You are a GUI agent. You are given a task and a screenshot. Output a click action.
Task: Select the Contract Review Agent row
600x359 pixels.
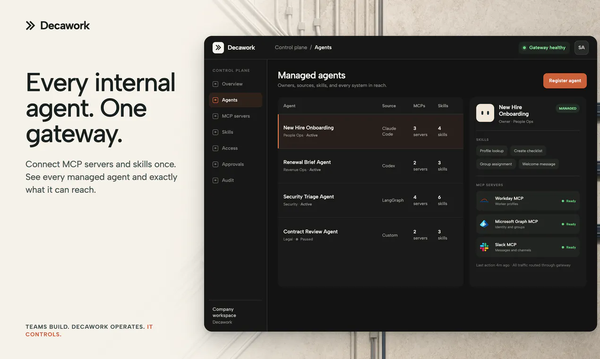370,235
